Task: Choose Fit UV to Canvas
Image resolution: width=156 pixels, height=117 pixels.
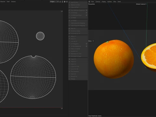Action: (78, 31)
